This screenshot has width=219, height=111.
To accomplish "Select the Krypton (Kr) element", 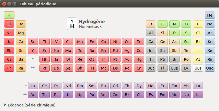I will click(210, 42).
